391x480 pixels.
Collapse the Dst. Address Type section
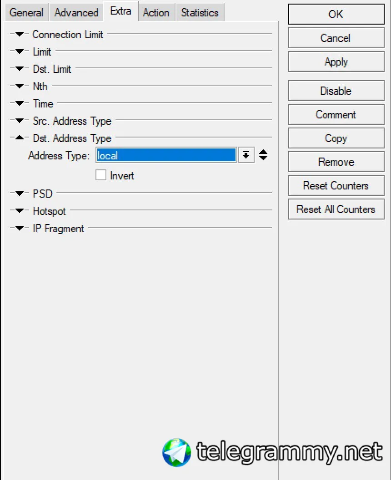click(20, 138)
